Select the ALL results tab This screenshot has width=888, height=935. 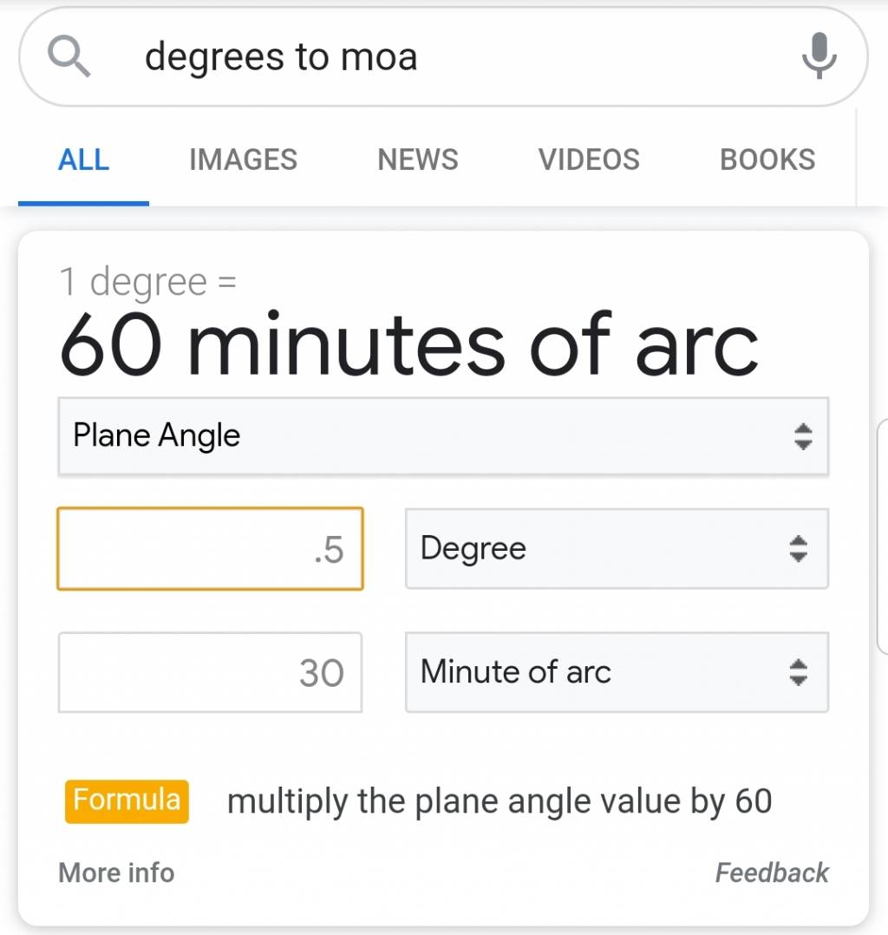(83, 160)
